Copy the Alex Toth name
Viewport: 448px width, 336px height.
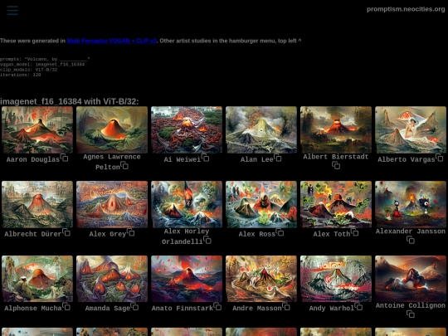(354, 232)
